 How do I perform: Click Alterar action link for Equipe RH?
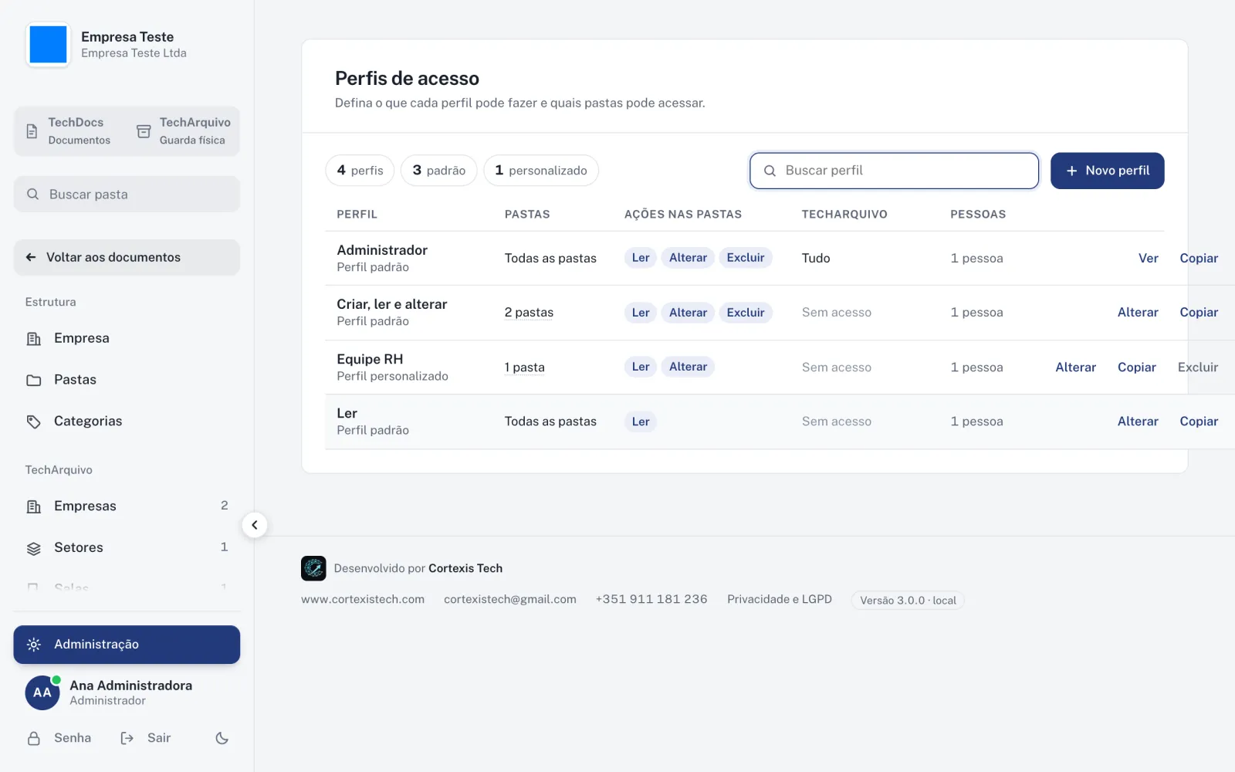(x=1075, y=367)
